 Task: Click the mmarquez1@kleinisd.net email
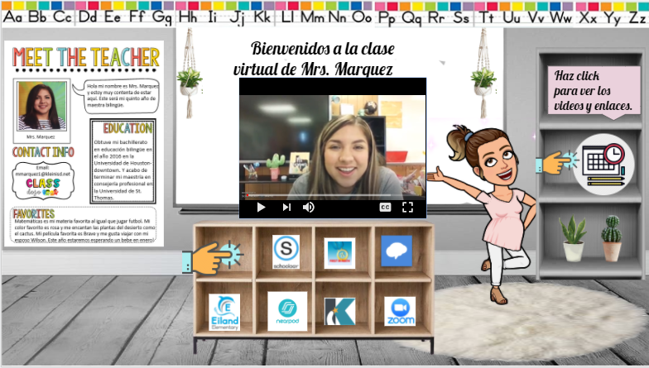coord(43,174)
